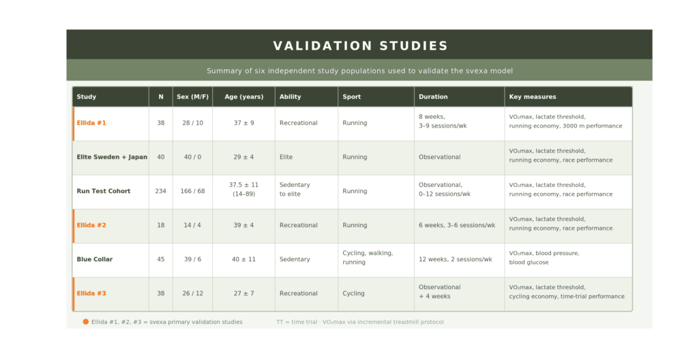Click Ellida #3's Cycling sport cell

[353, 293]
